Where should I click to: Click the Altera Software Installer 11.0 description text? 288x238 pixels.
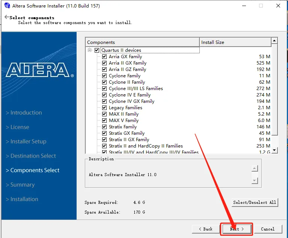123,175
